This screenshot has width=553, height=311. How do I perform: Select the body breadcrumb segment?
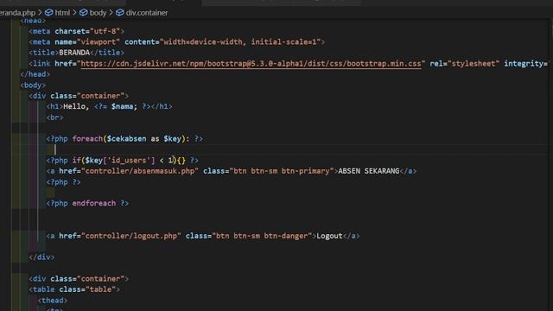pos(98,13)
